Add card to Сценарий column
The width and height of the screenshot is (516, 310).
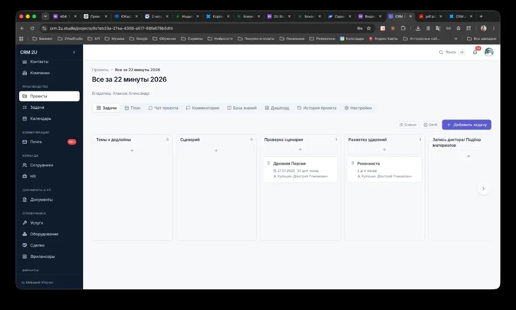point(216,151)
